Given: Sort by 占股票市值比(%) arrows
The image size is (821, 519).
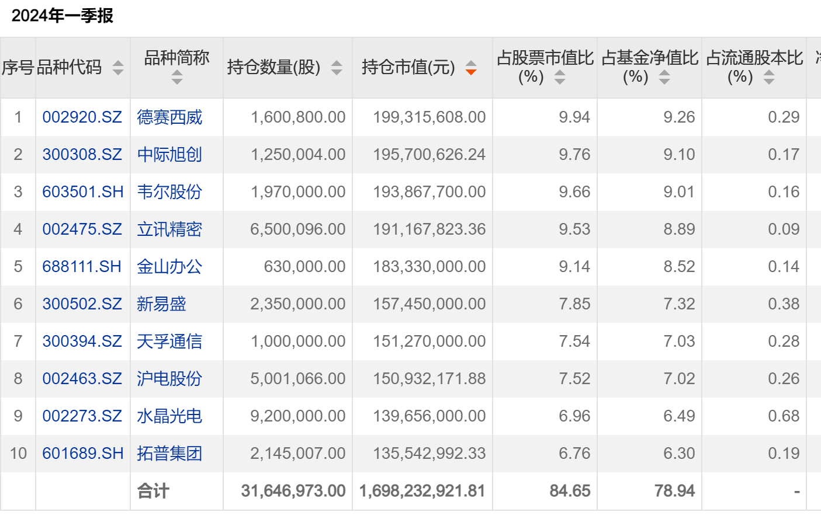Looking at the screenshot, I should [560, 77].
